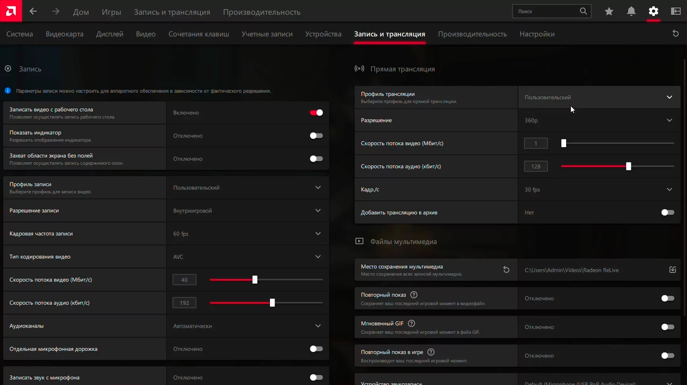The width and height of the screenshot is (687, 385).
Task: Enable Отдельная микрофонная дорожка
Action: click(316, 349)
